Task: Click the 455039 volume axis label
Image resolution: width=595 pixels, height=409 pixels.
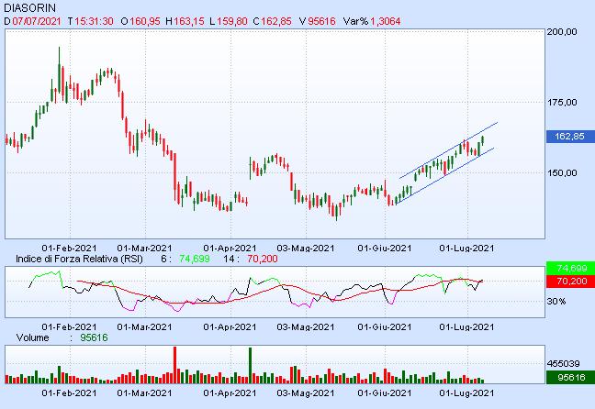Action: [563, 364]
